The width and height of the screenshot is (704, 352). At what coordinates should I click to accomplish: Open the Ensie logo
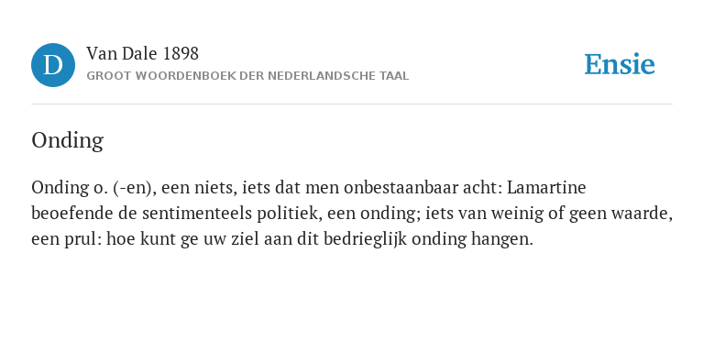click(x=619, y=65)
